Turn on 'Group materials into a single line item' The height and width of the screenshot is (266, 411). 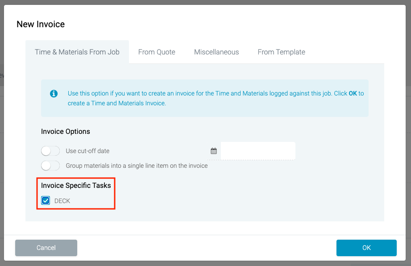(50, 165)
